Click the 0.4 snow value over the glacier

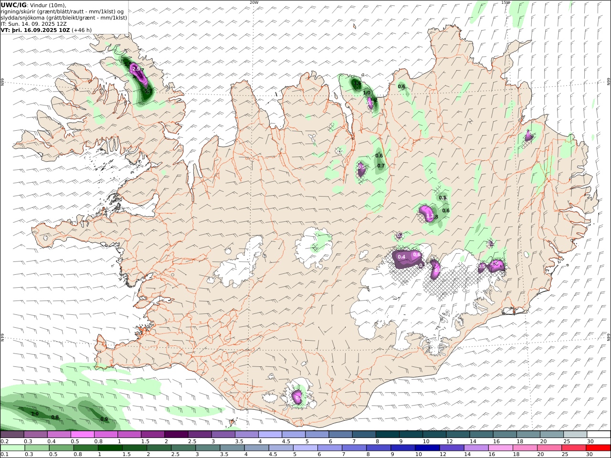coord(401,257)
